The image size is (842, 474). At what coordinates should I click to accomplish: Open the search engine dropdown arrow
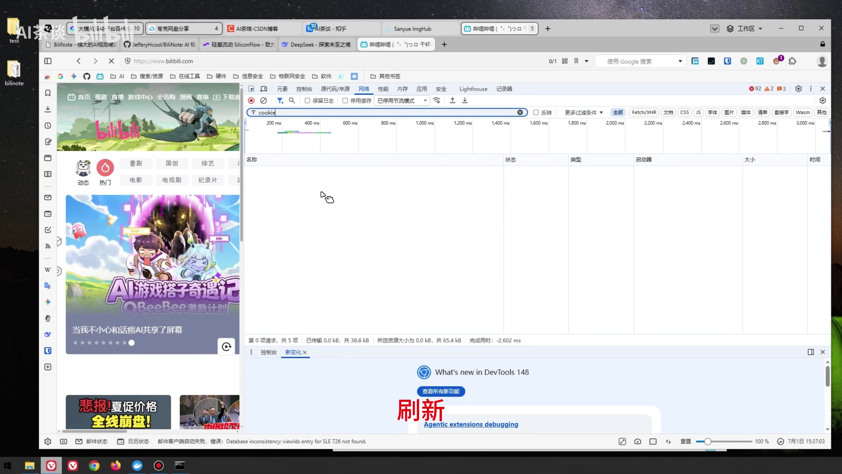680,61
